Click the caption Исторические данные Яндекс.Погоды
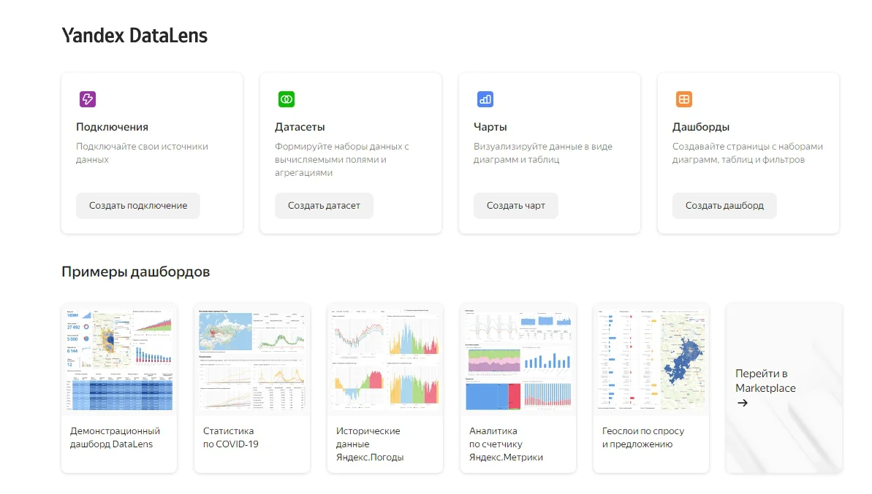872x494 pixels. pyautogui.click(x=370, y=444)
